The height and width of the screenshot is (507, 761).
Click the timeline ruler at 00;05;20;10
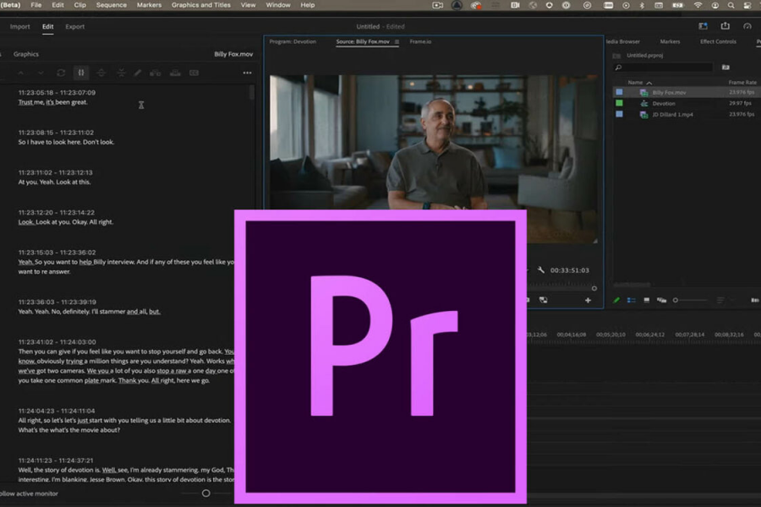point(610,335)
